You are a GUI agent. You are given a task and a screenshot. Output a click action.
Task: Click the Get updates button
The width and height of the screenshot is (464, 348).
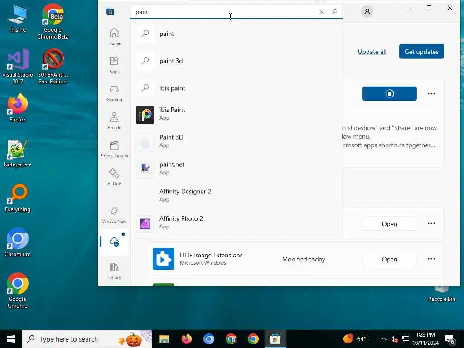[421, 52]
